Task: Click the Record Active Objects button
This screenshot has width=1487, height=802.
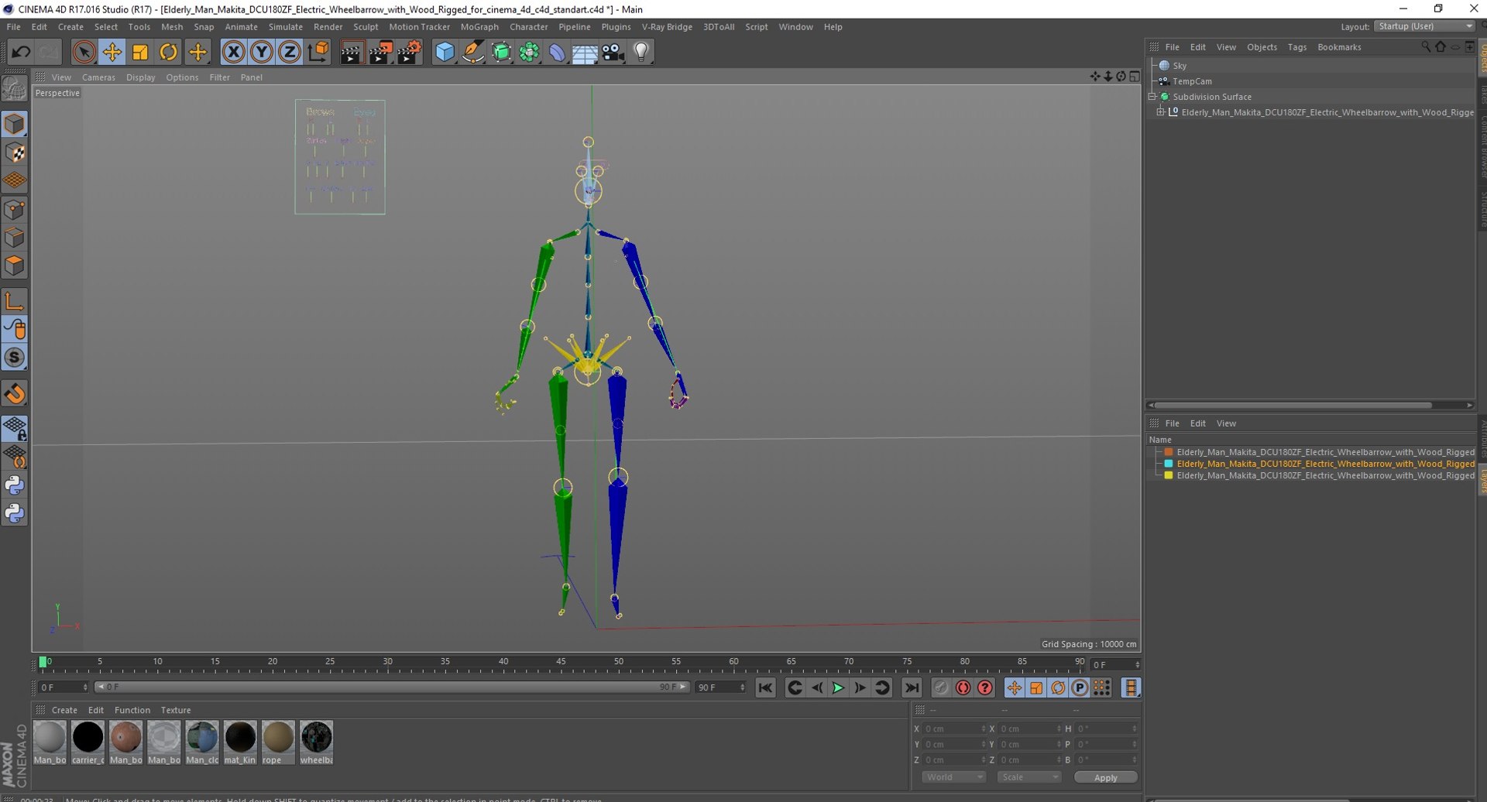Action: 941,687
